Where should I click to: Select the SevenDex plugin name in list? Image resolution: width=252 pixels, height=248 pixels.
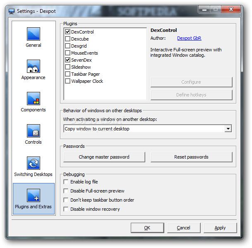coord(82,60)
